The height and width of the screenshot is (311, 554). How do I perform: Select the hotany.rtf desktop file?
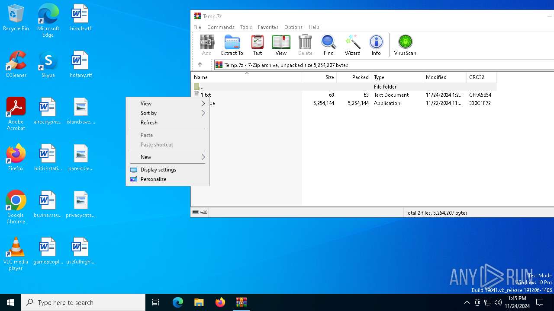[x=81, y=64]
